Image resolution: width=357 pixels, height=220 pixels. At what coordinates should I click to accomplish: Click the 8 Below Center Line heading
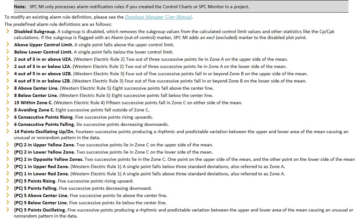pos(36,95)
